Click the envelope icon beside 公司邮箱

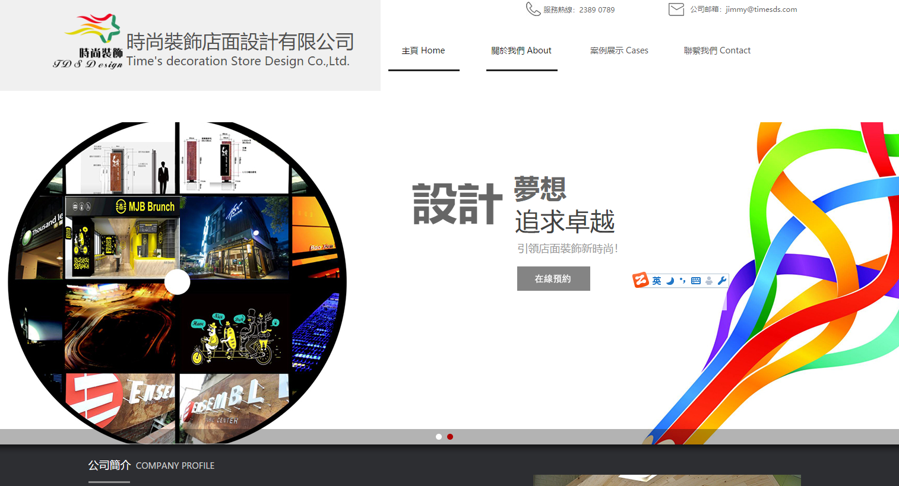[676, 9]
